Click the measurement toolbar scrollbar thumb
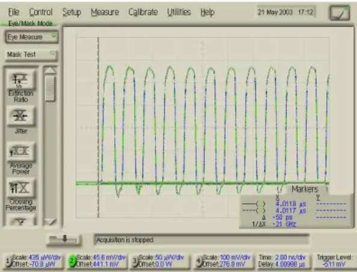The width and height of the screenshot is (357, 272). point(50,88)
